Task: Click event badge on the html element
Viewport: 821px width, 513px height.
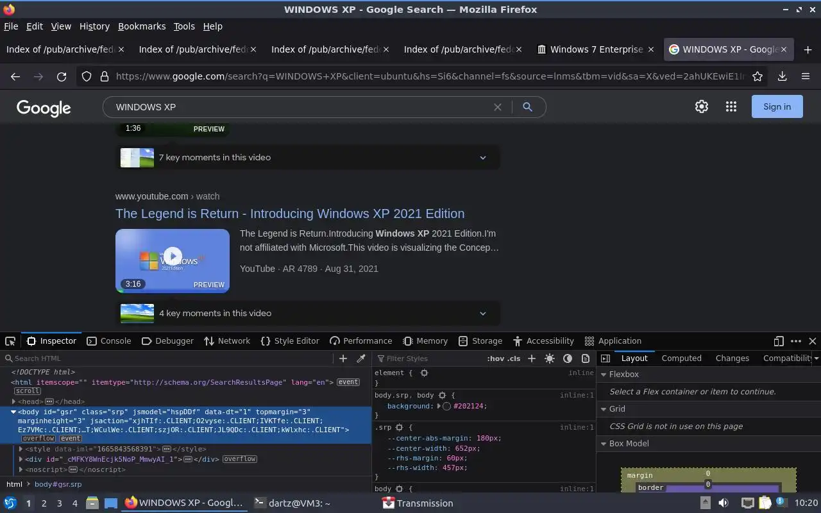Action: [348, 382]
